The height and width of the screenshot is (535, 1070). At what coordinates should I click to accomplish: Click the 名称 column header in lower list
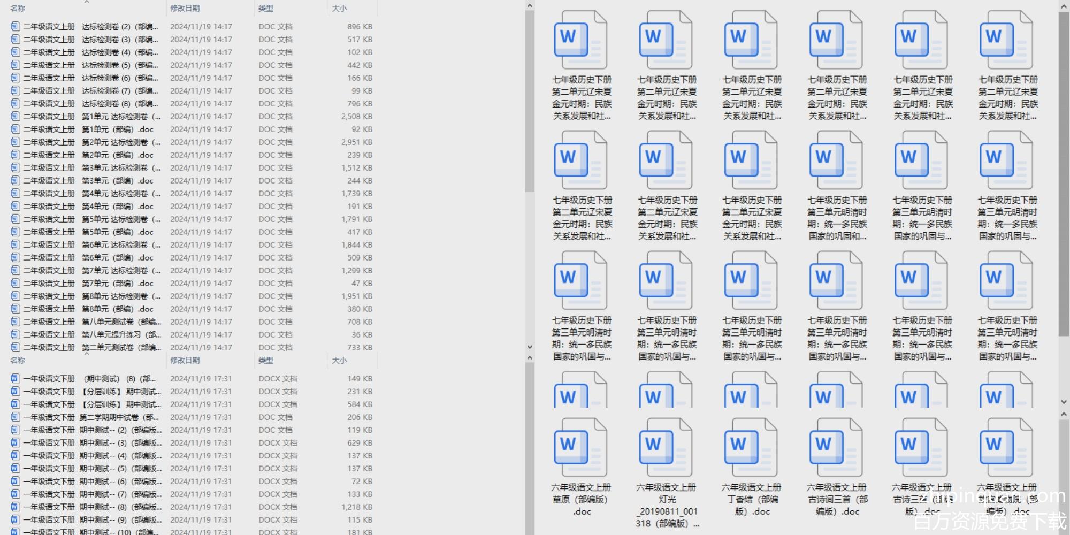[x=18, y=361]
